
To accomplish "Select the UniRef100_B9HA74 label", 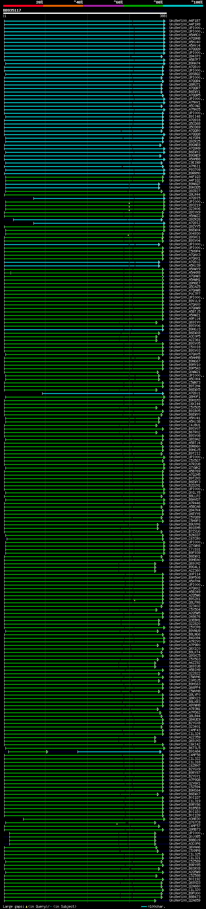I will (x=185, y=63).
